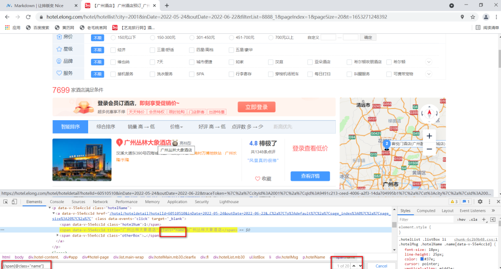Screen dimensions: 501x269
Task: Check the SPA service checkbox
Action: 192,74
